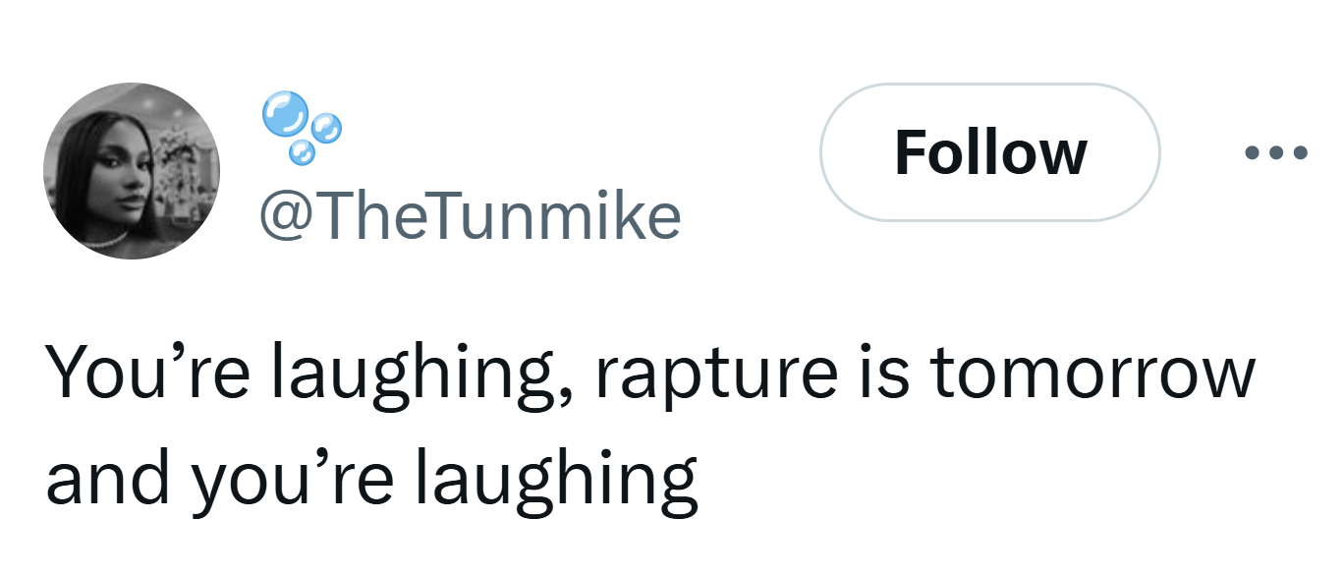This screenshot has height=578, width=1344.
Task: Click "You're" at the tweet's start
Action: click(111, 374)
